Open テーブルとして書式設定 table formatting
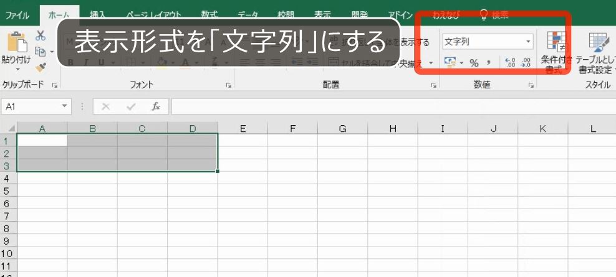The image size is (616, 277). click(596, 53)
